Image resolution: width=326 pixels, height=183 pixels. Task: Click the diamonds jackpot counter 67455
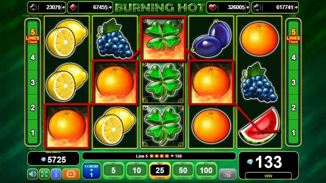90,7
